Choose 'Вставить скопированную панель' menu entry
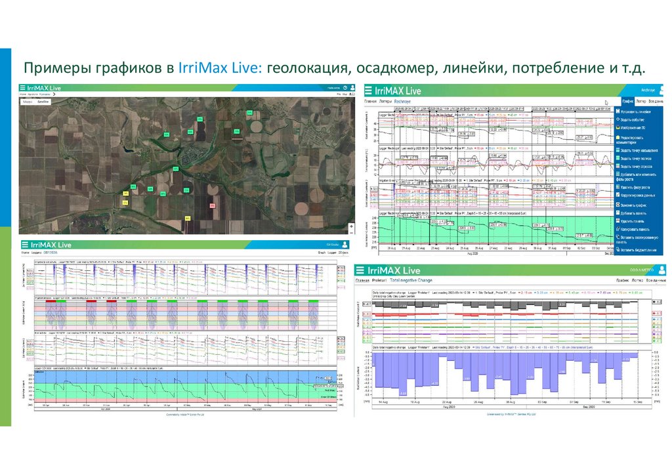Image resolution: width=672 pixels, height=475 pixels. 637,239
